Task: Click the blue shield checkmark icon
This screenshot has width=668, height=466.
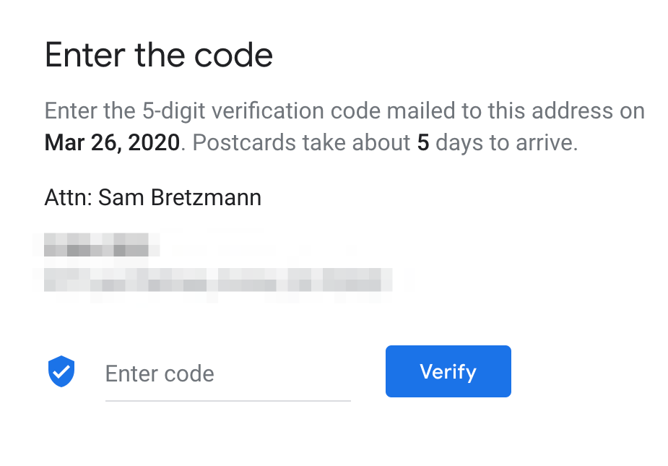Action: (61, 371)
